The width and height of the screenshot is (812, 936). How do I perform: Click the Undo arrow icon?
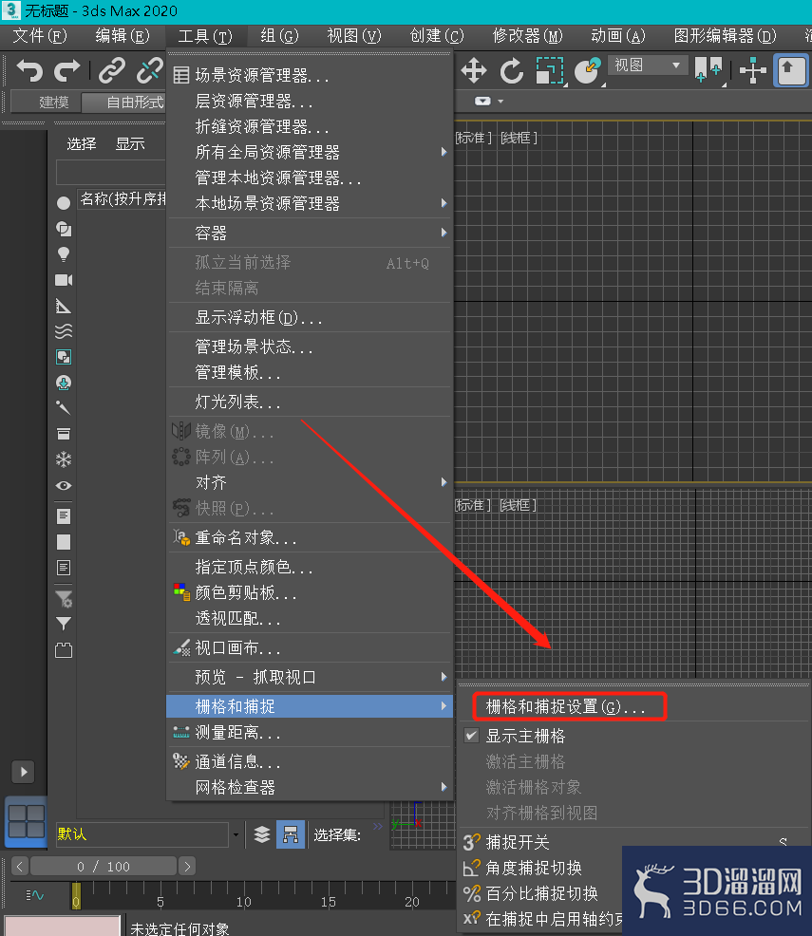(29, 70)
